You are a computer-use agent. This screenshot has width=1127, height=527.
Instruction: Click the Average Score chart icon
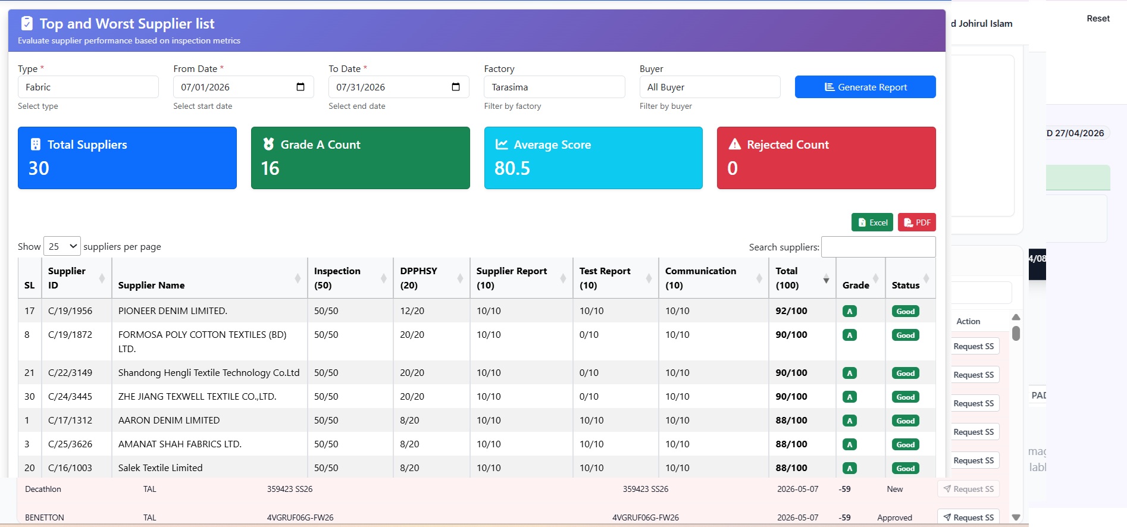[x=502, y=145]
